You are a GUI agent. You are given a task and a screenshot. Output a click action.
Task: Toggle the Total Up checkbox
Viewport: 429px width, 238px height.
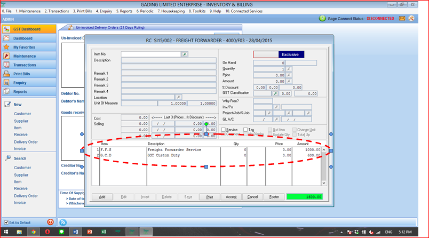(x=295, y=134)
